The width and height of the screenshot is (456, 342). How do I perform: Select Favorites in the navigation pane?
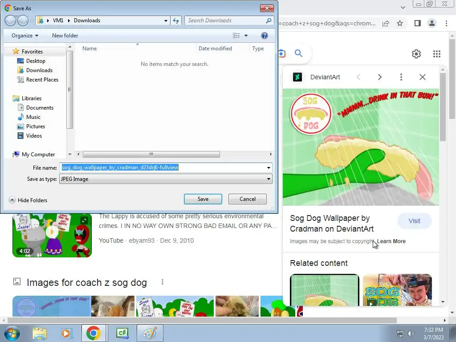point(32,52)
